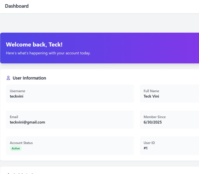
Task: Click the Active status badge
Action: pos(16,148)
